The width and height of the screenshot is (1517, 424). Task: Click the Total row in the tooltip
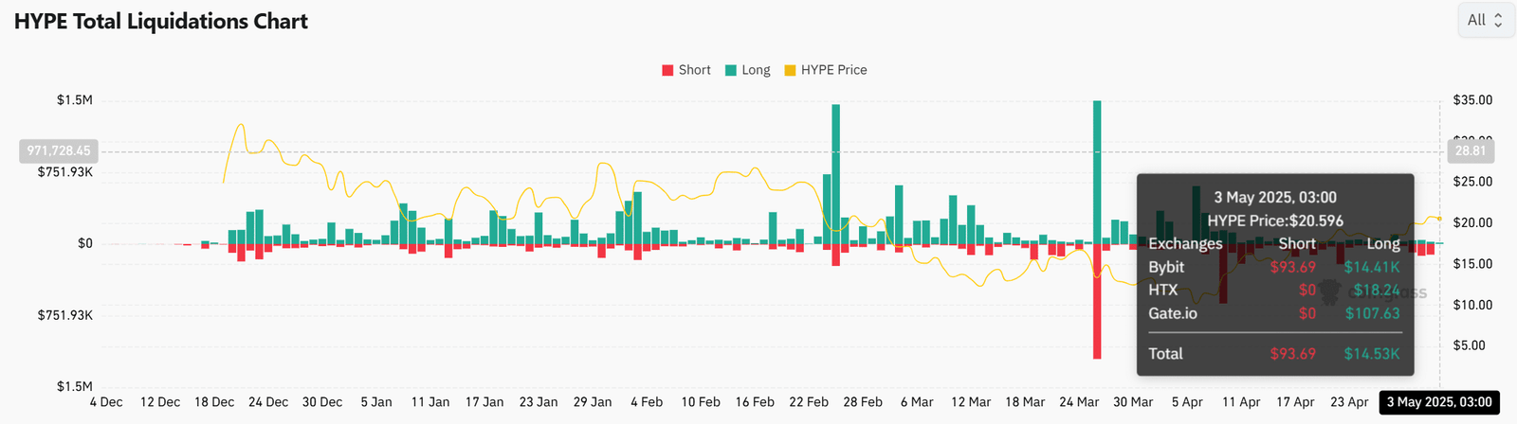tap(1274, 354)
